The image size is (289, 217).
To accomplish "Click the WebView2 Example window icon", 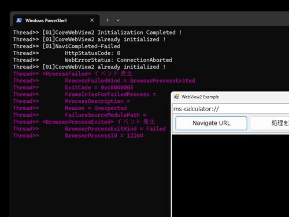I will tap(177, 97).
